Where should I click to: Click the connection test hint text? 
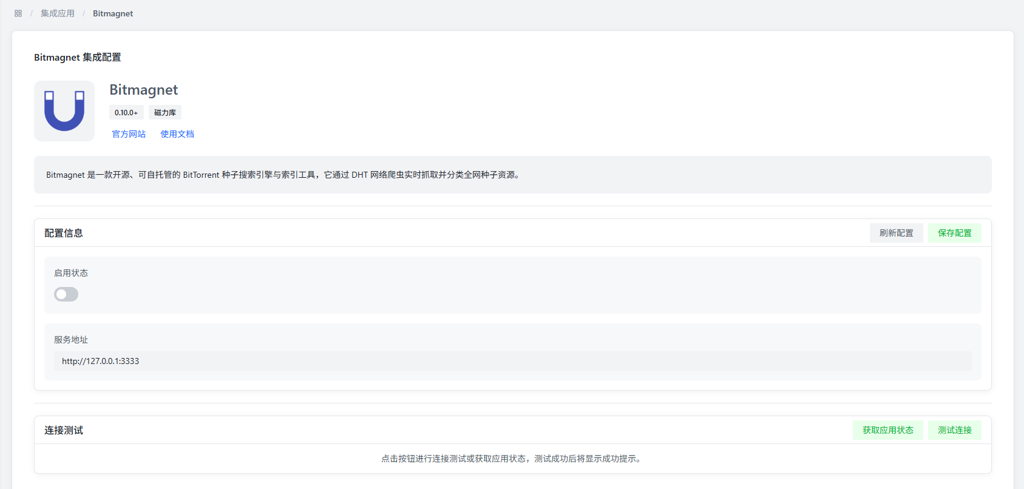coord(513,459)
